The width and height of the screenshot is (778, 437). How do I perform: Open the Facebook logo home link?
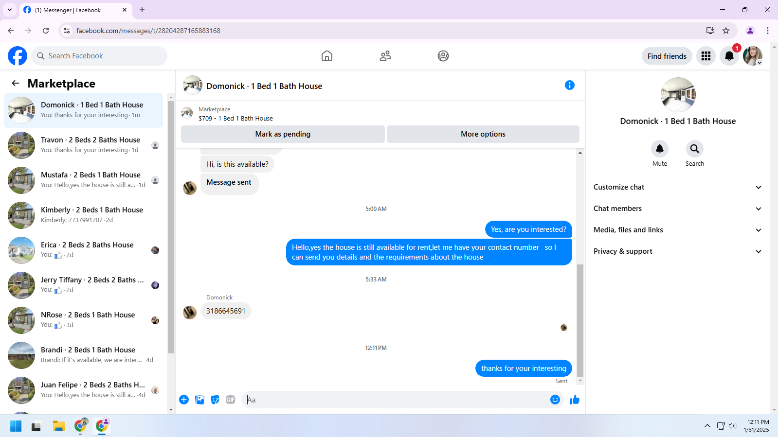tap(18, 56)
